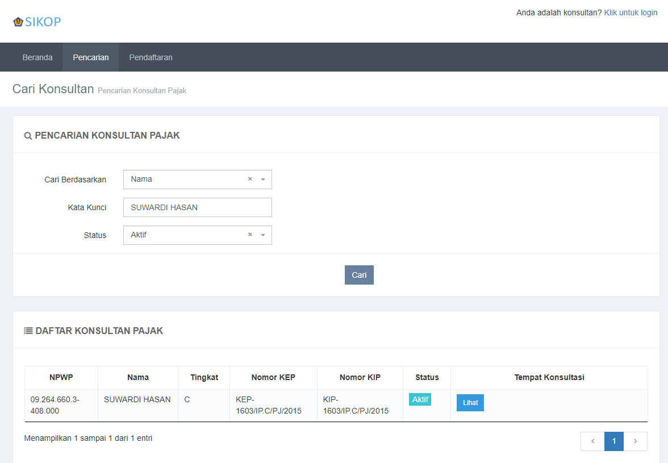The height and width of the screenshot is (463, 668).
Task: Select page 1 in pagination
Action: 614,441
